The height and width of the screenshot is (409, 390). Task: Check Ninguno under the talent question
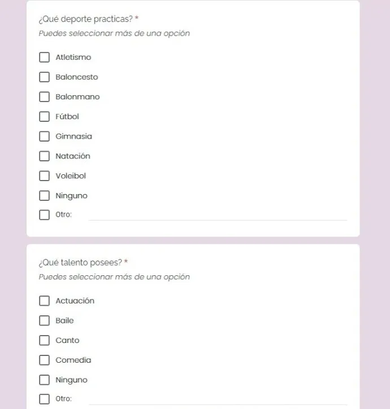[44, 380]
